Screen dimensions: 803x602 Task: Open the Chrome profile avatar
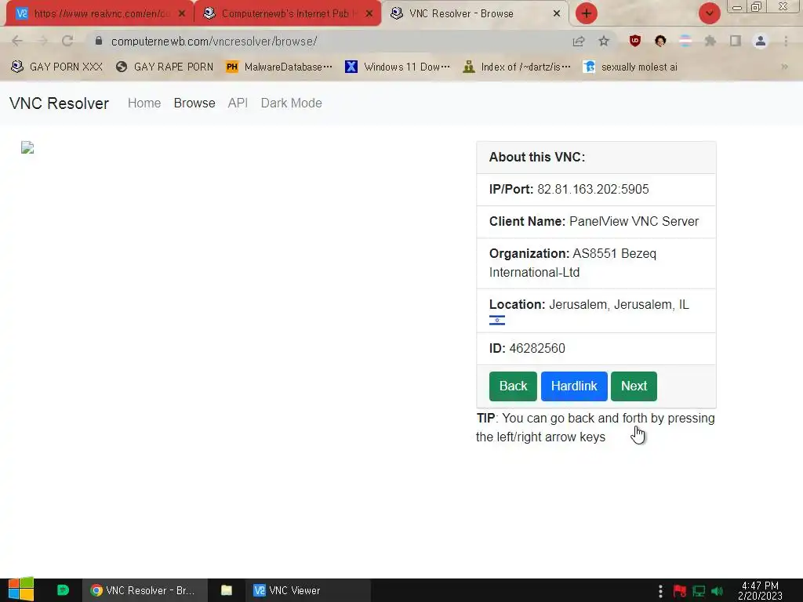761,41
